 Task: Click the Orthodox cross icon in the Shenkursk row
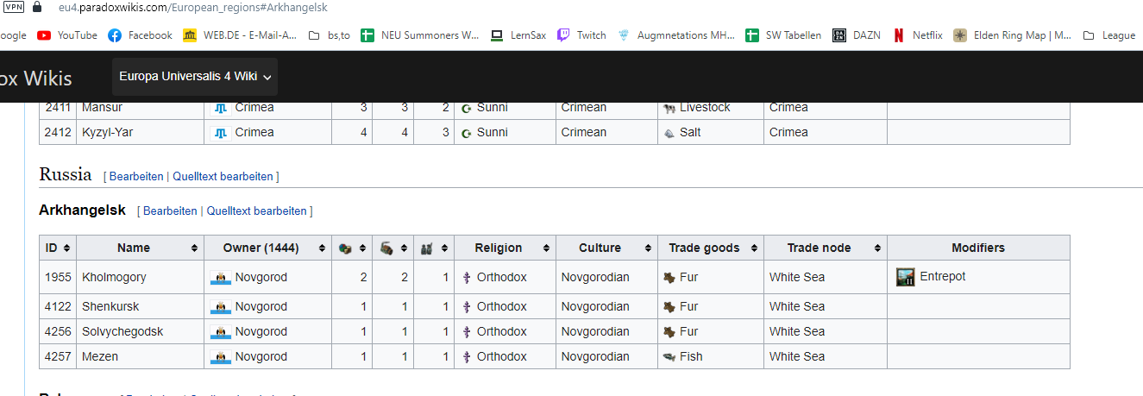tap(466, 306)
